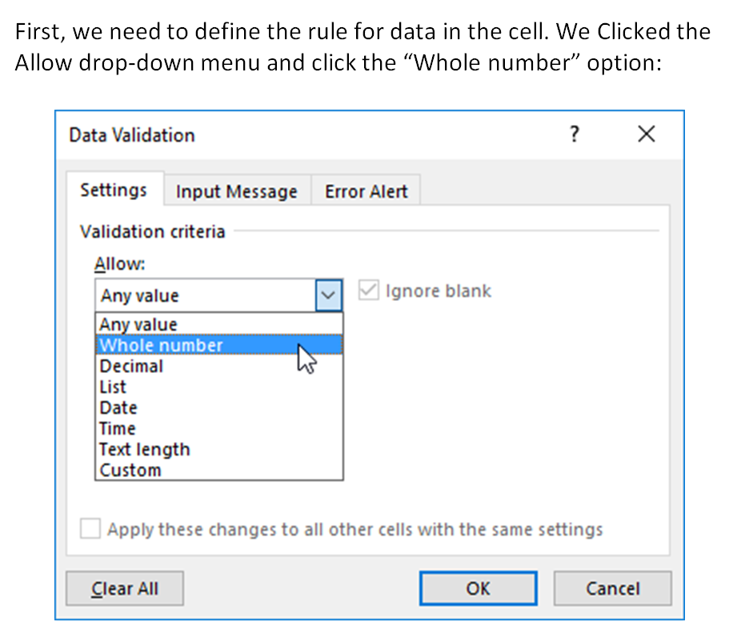Choose the Date validation option
The image size is (733, 642).
(x=219, y=407)
